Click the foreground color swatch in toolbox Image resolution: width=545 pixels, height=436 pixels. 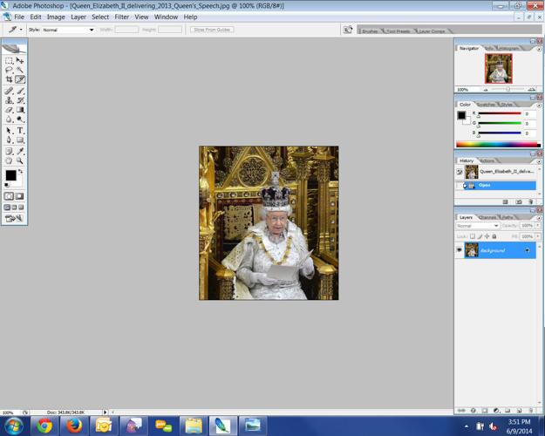pyautogui.click(x=10, y=175)
